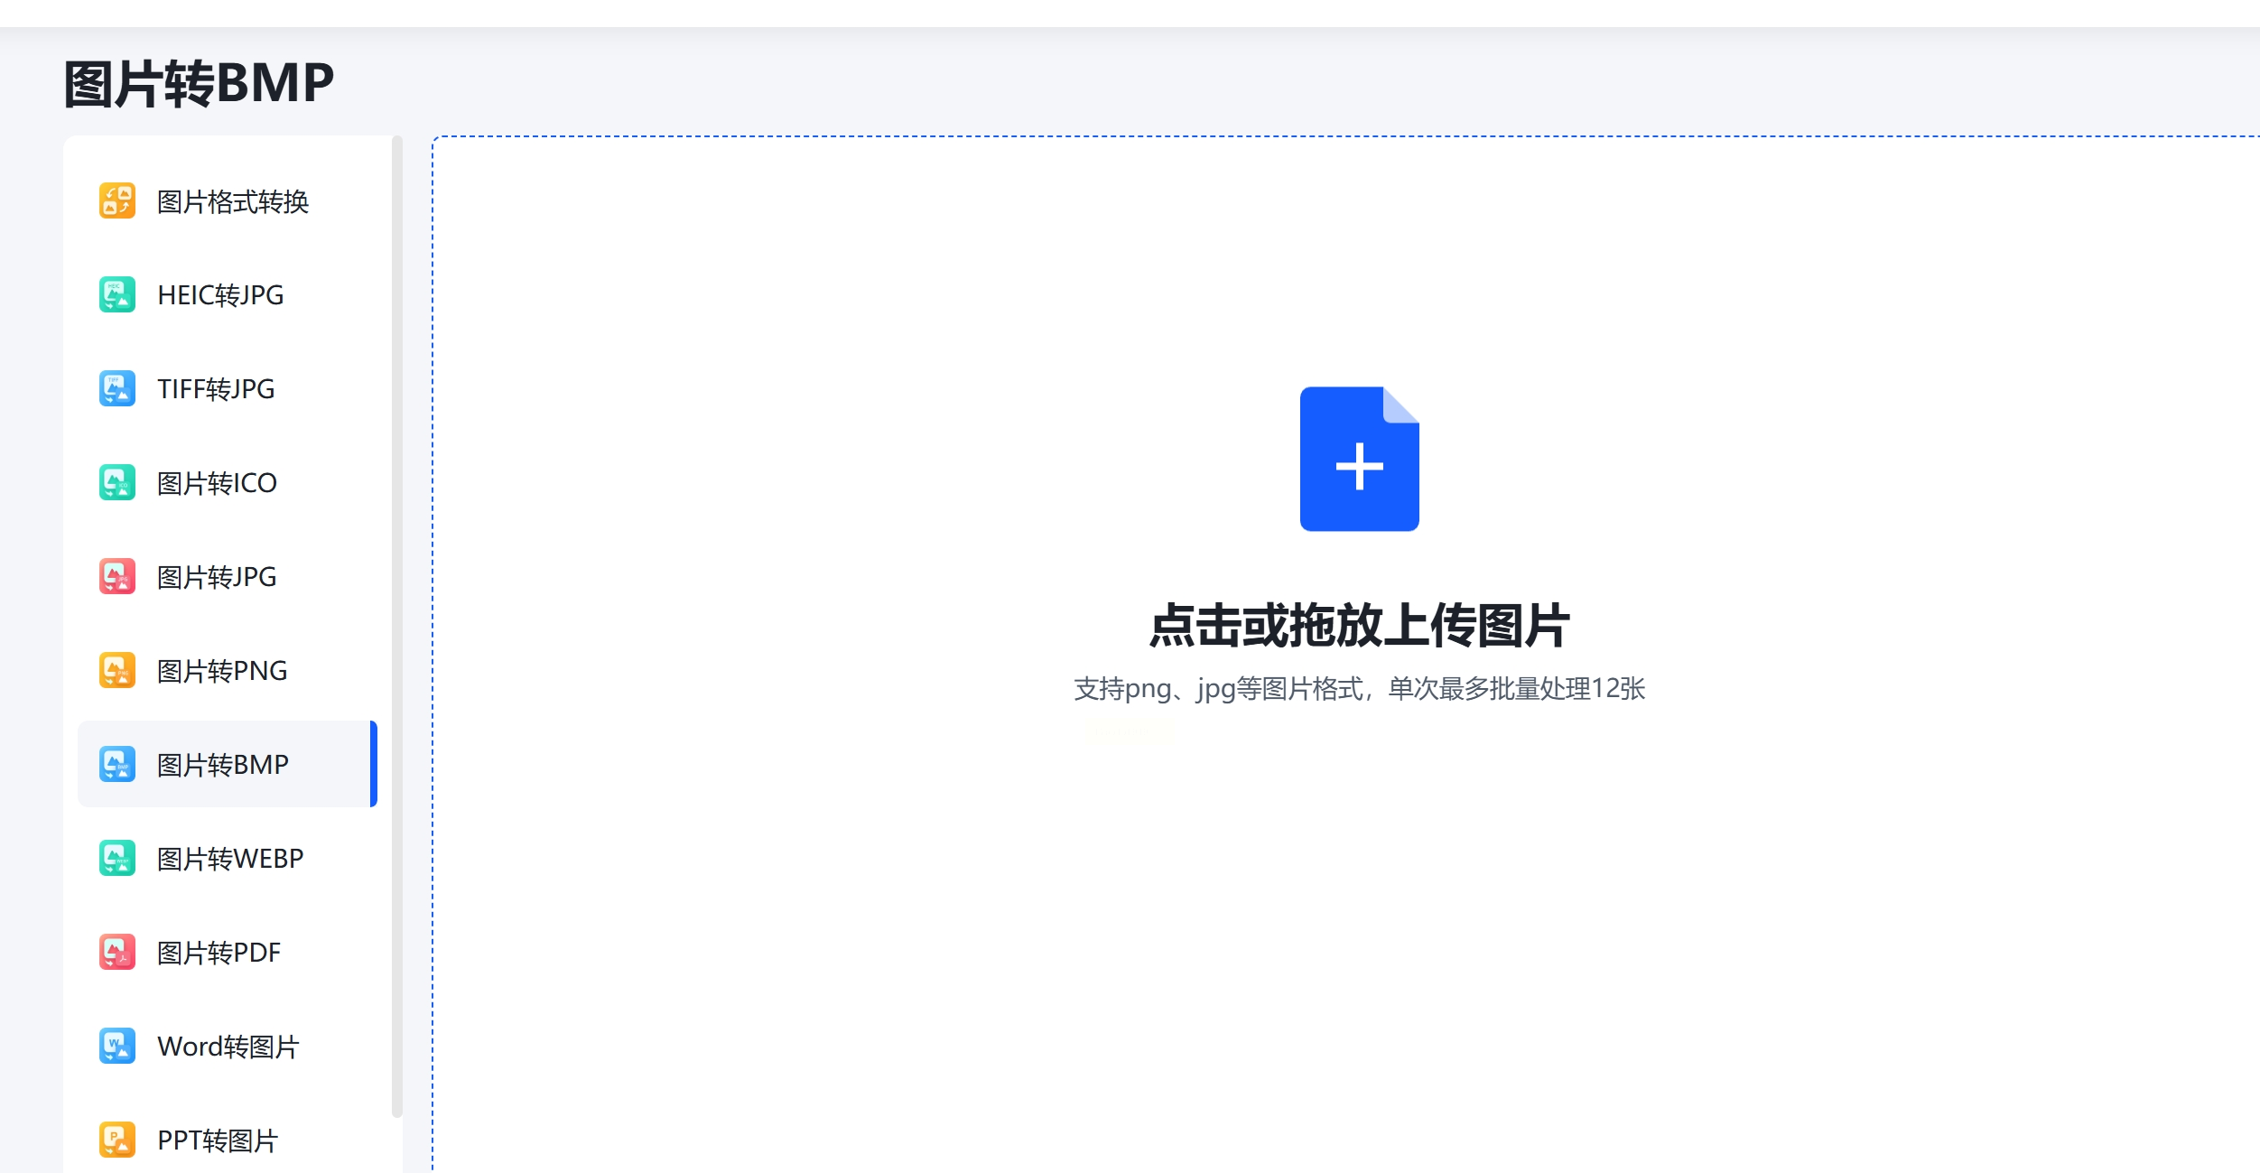Click the Word转图片 sidebar icon
Viewport: 2260px width, 1173px height.
tap(116, 1046)
